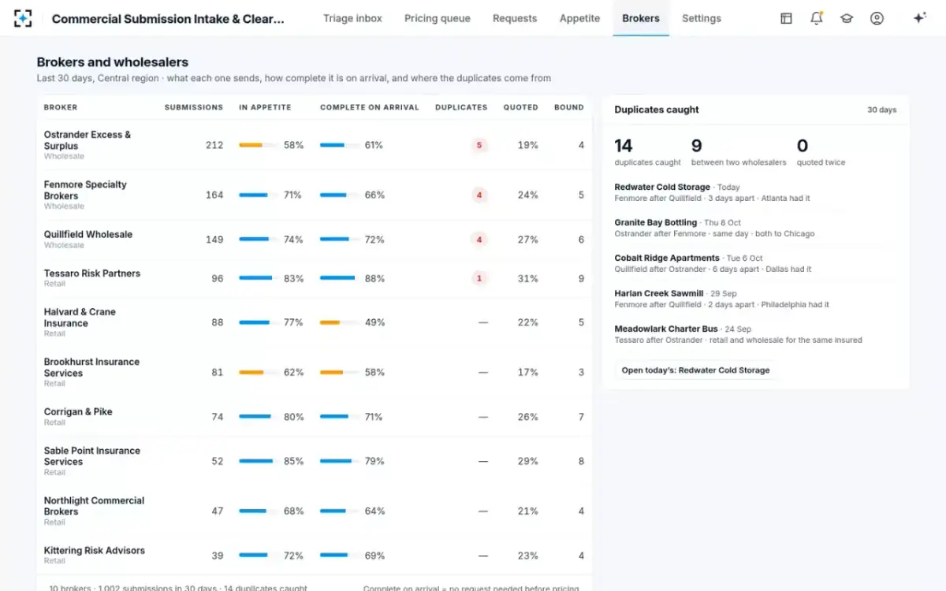The width and height of the screenshot is (946, 591).
Task: Sort by the In Appetite column header
Action: [265, 107]
